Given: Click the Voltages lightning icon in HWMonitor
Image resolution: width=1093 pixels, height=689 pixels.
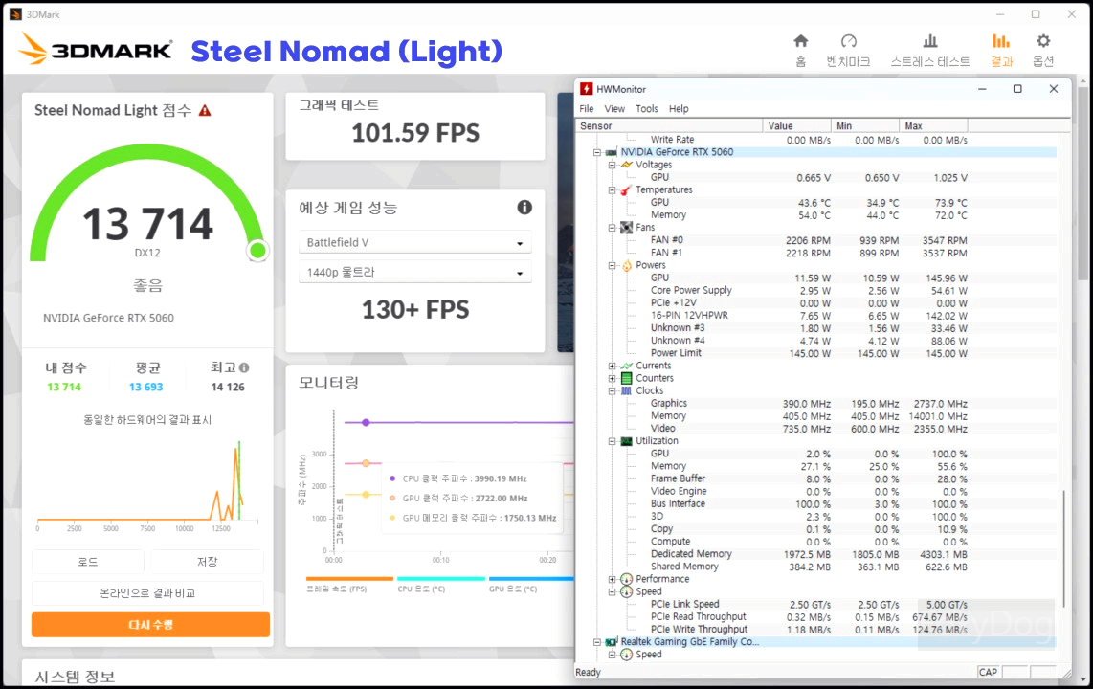Looking at the screenshot, I should point(626,165).
